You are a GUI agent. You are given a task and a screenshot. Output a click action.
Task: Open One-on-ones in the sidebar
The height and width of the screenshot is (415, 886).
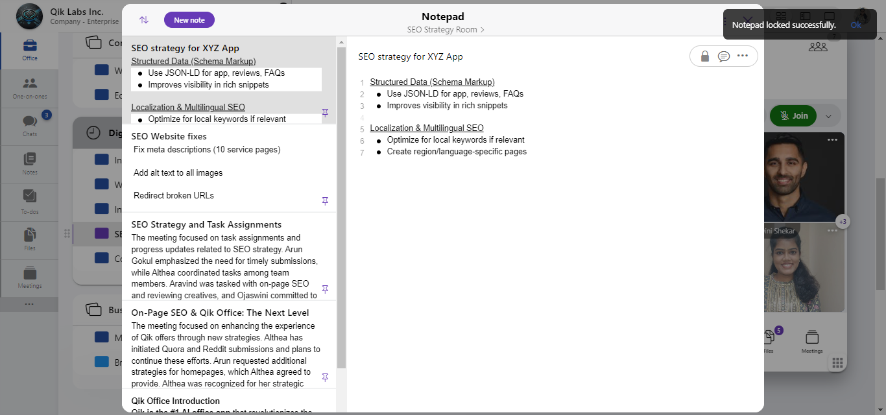tap(30, 88)
